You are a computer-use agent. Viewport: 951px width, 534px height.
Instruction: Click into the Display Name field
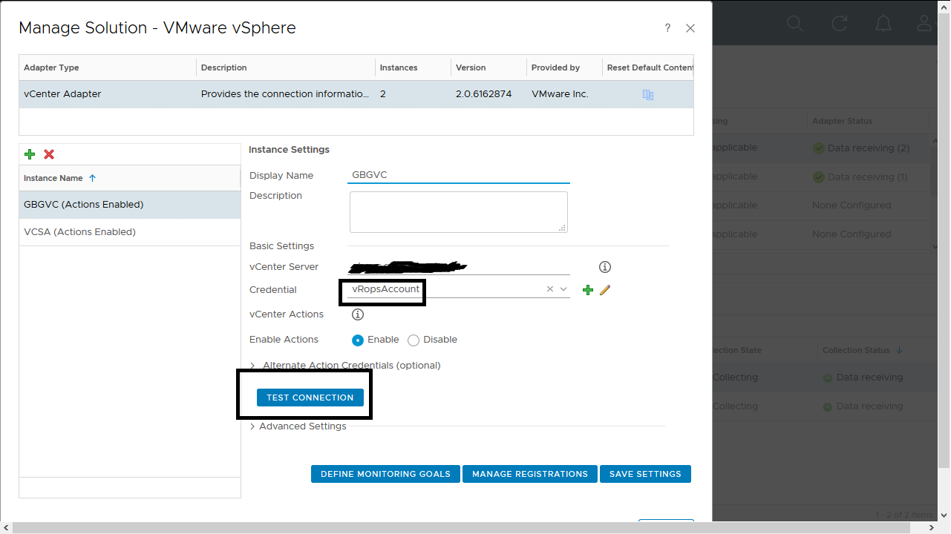[459, 175]
